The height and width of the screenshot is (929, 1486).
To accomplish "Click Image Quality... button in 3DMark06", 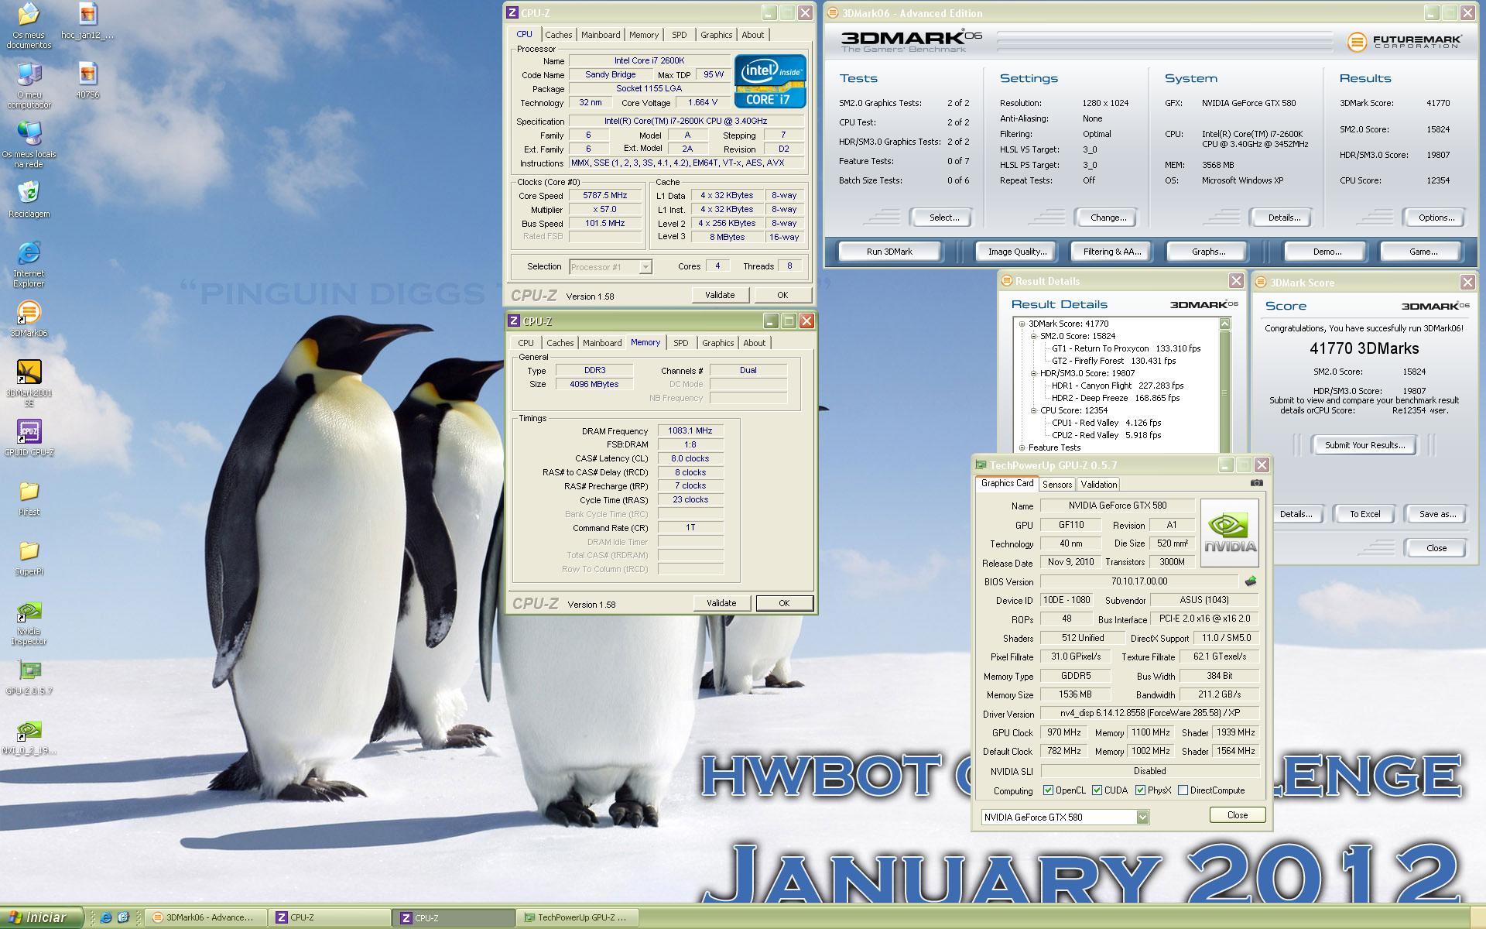I will tap(1017, 252).
